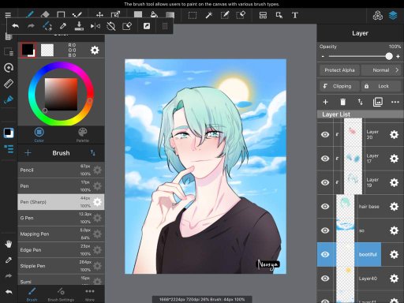404x303 pixels.
Task: Open settings for Pen (Sharp) brush
Action: [97, 202]
